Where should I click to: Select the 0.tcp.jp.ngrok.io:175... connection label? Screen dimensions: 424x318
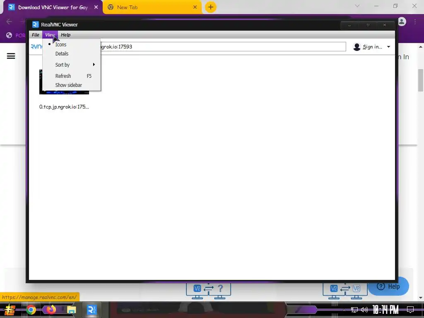click(x=64, y=107)
